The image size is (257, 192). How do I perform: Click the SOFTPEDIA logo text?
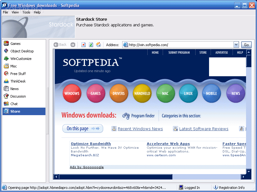coord(91,62)
